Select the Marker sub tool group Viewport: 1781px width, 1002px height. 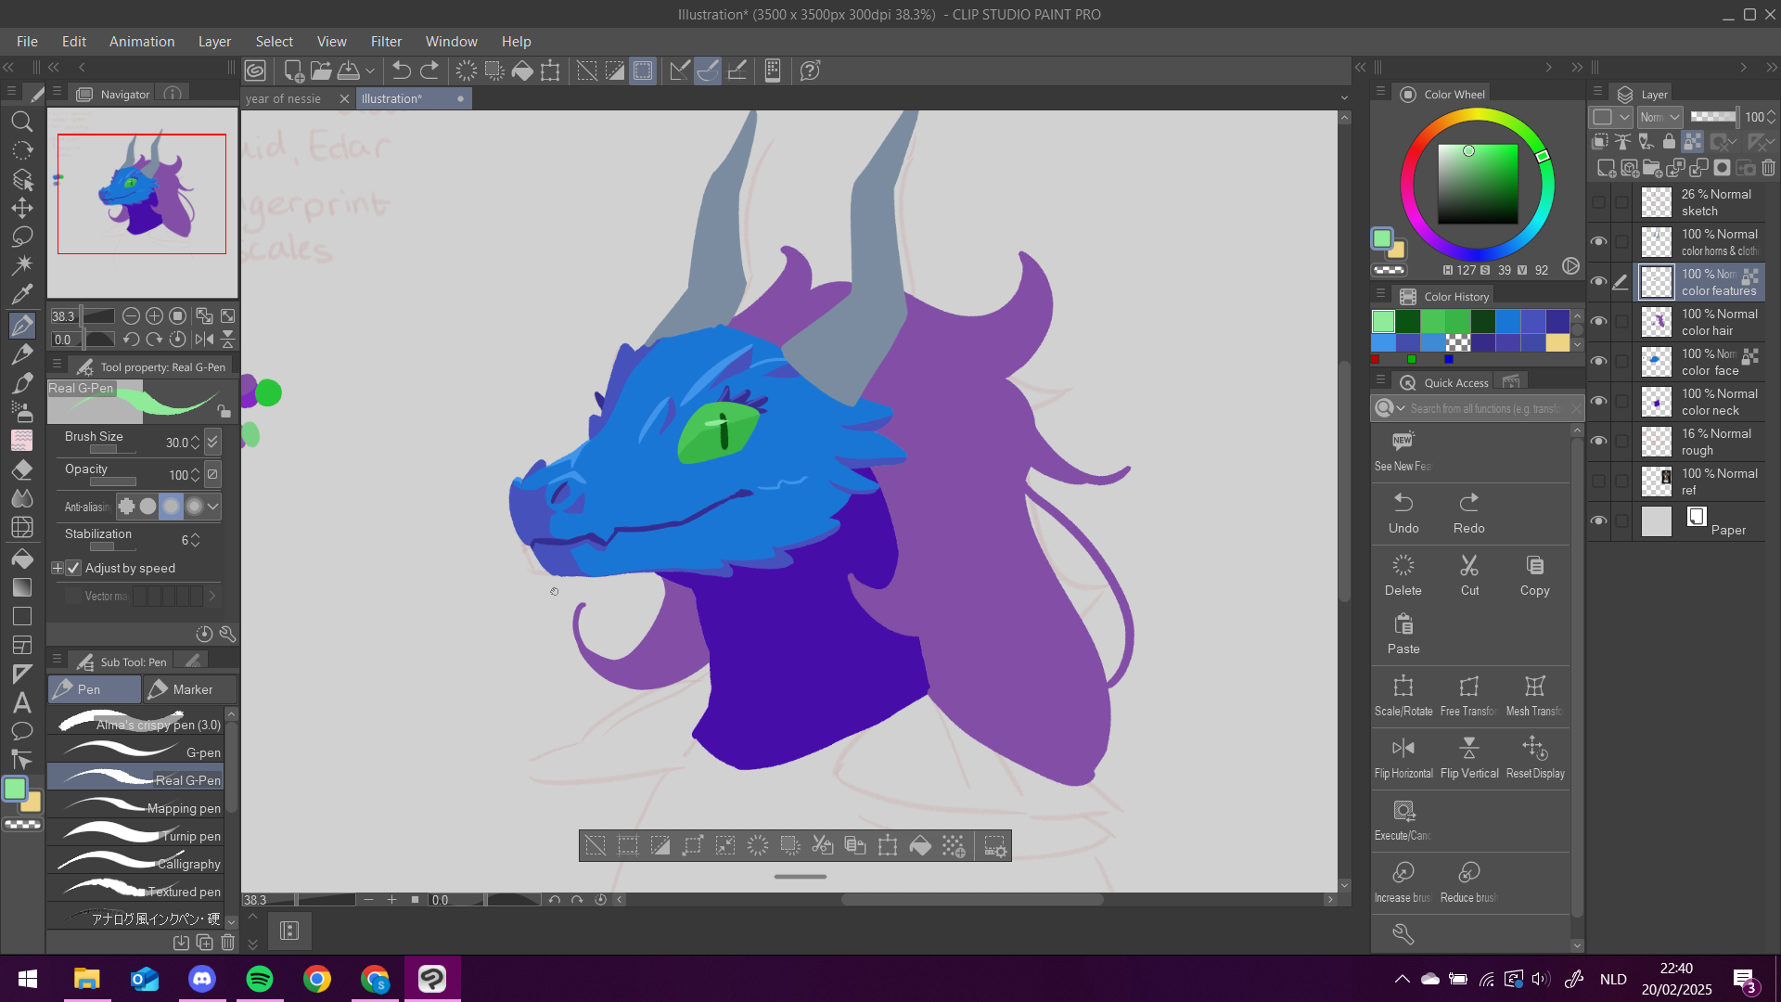tap(190, 689)
